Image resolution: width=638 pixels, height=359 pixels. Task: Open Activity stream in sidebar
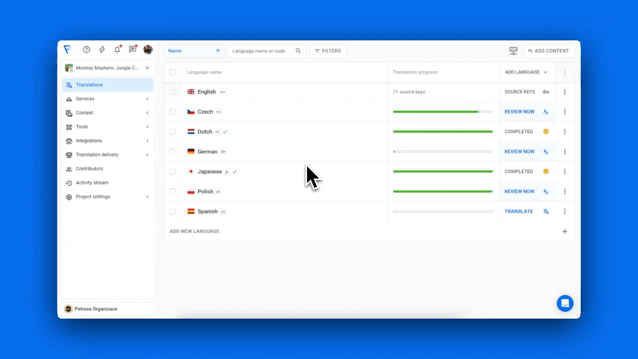pos(92,182)
